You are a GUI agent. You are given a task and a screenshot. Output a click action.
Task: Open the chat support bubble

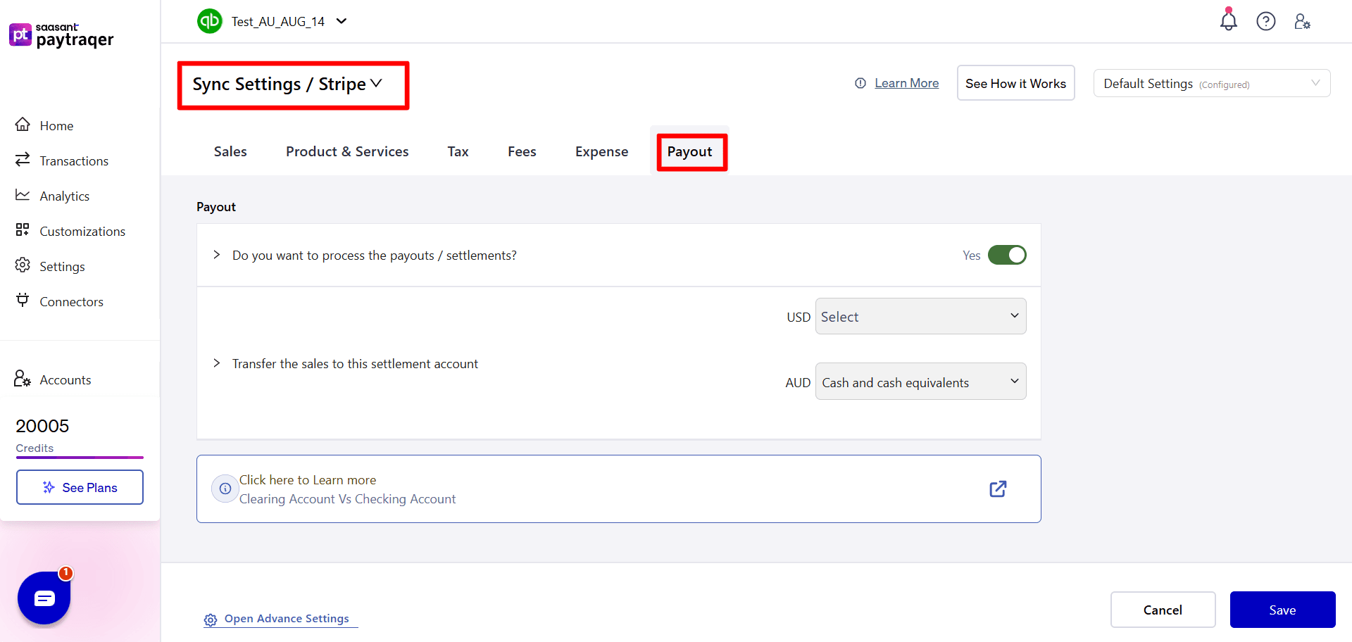(44, 598)
